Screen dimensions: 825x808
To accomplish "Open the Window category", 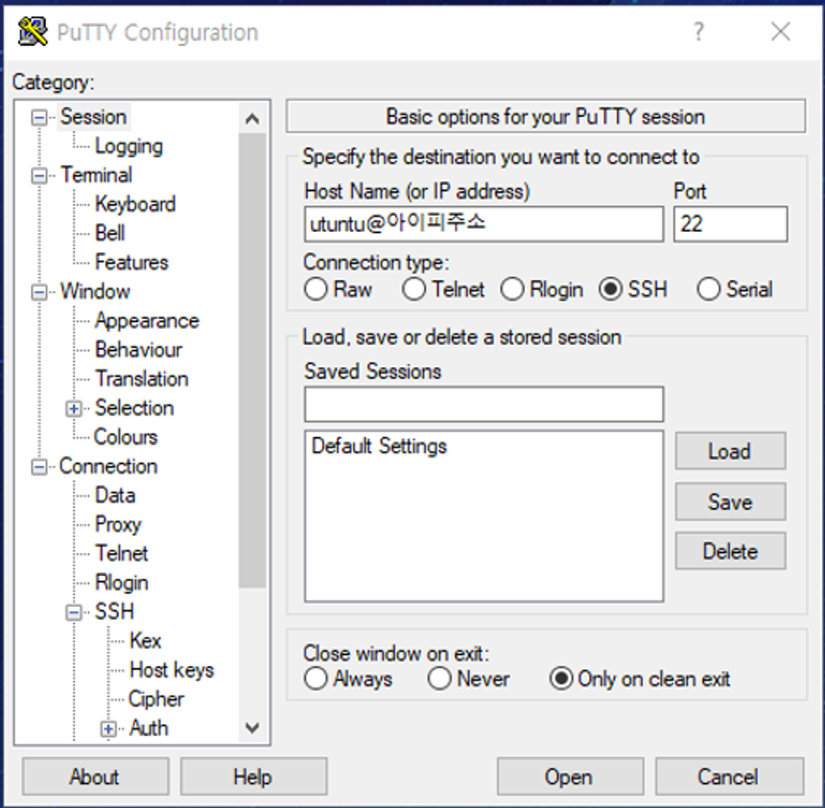I will point(95,291).
